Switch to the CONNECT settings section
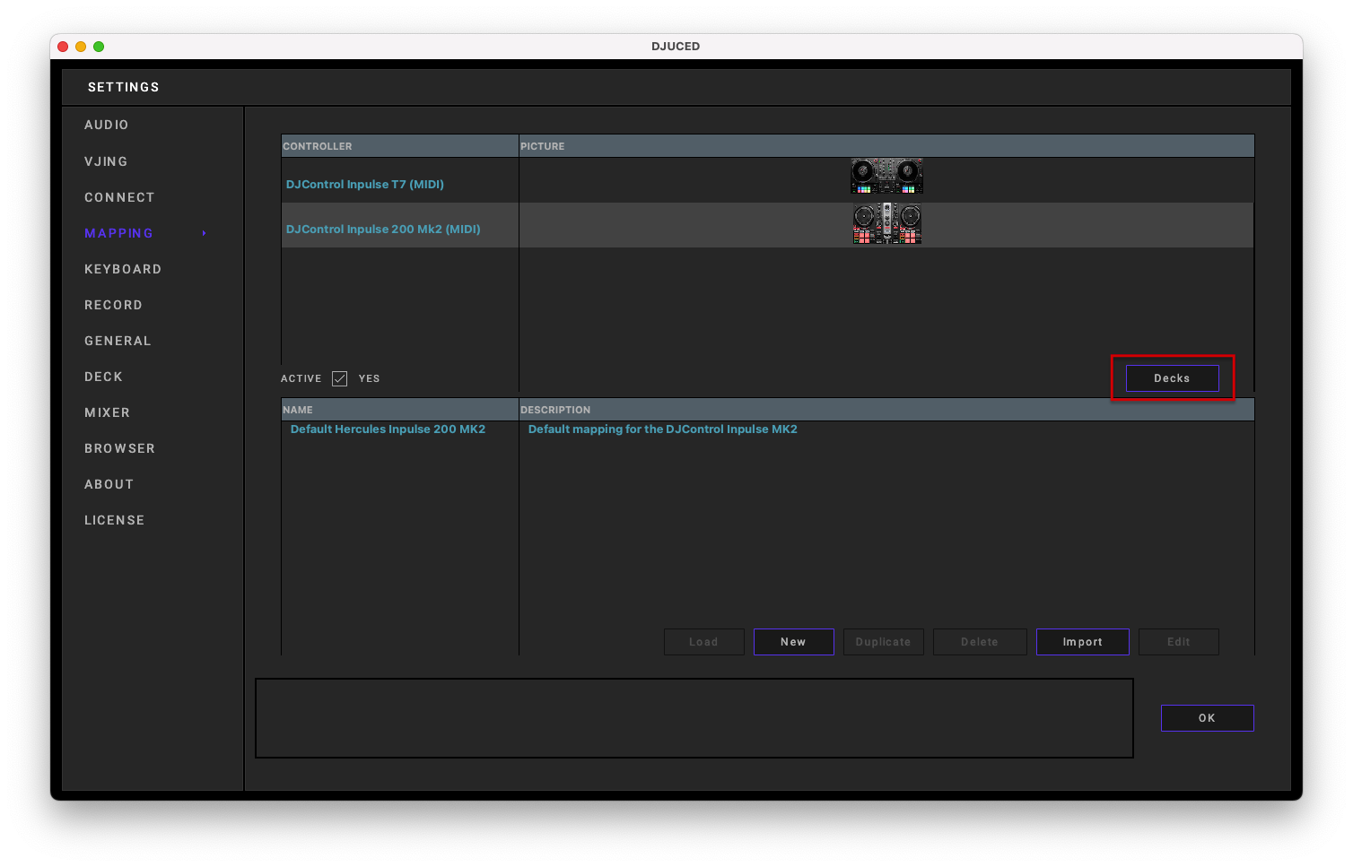Viewport: 1353px width, 867px height. coord(119,197)
